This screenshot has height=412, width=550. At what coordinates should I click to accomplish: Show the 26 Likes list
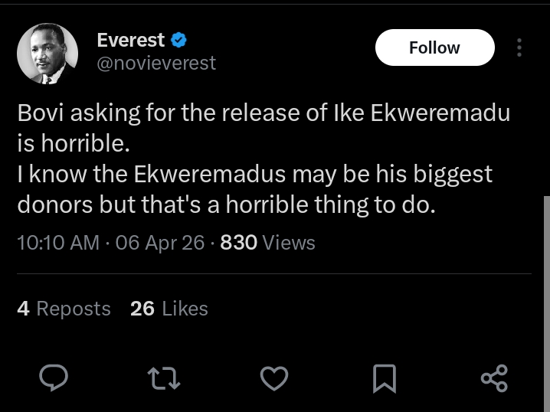click(x=169, y=309)
